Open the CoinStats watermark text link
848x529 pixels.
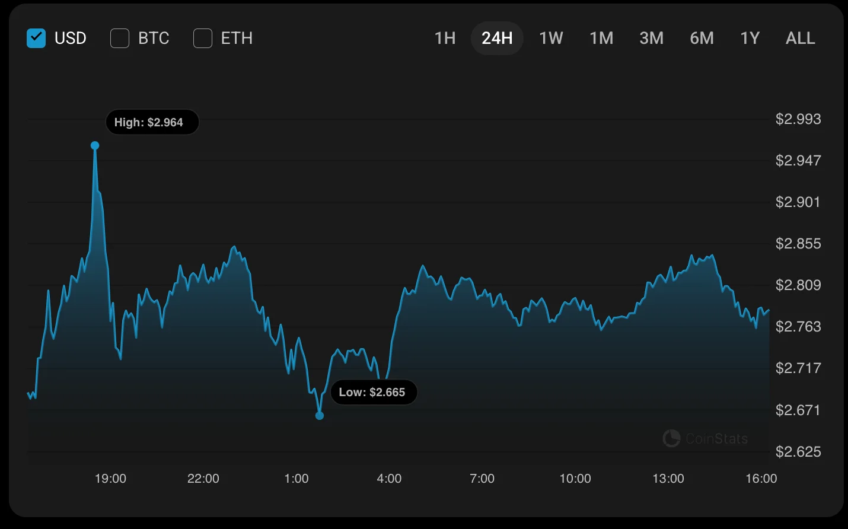[x=716, y=439]
